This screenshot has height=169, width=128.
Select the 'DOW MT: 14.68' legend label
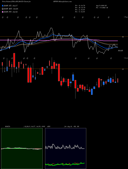click(11, 9)
